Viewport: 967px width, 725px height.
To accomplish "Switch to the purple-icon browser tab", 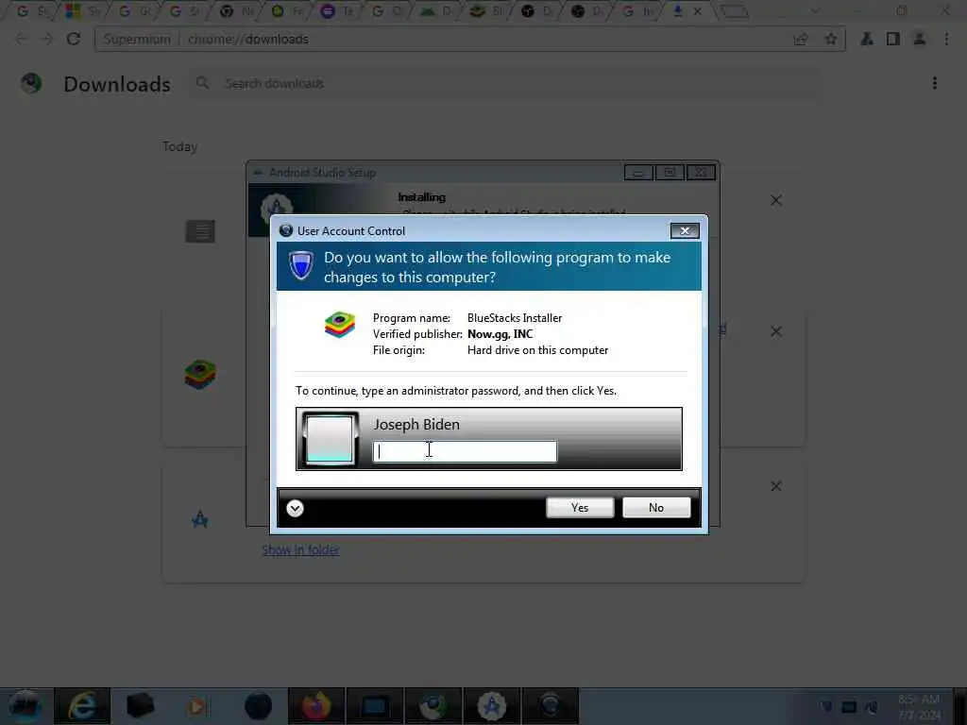I will (x=337, y=11).
